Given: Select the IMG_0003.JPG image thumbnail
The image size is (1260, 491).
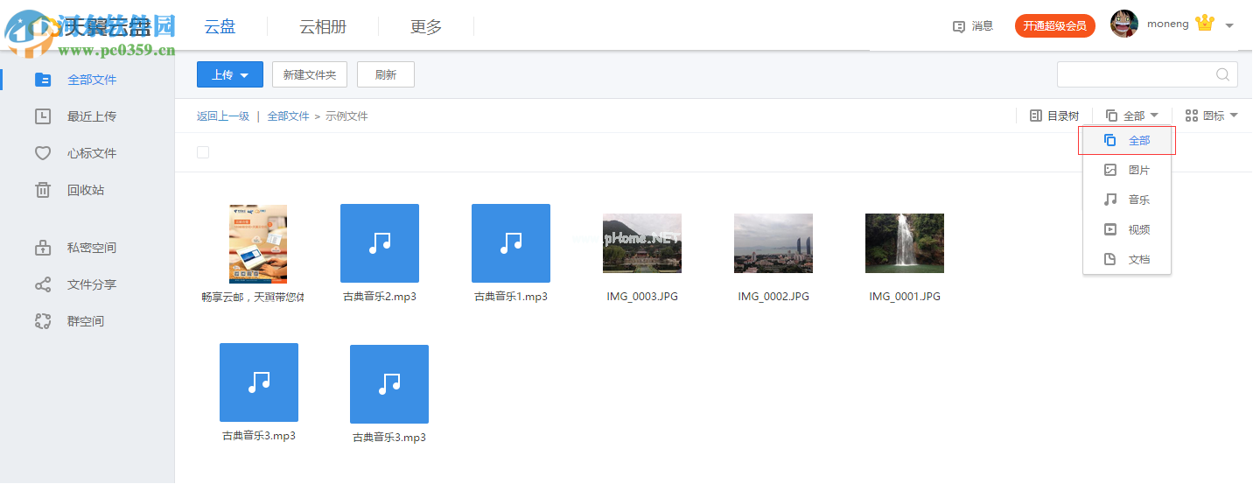Looking at the screenshot, I should [642, 242].
